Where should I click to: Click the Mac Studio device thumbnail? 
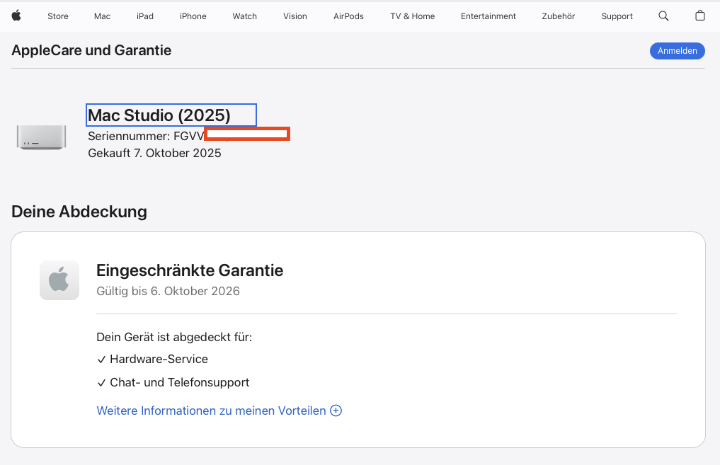(x=41, y=137)
